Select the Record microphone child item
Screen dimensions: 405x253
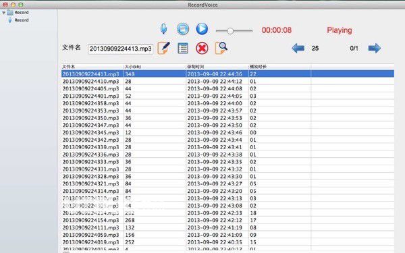coord(19,20)
